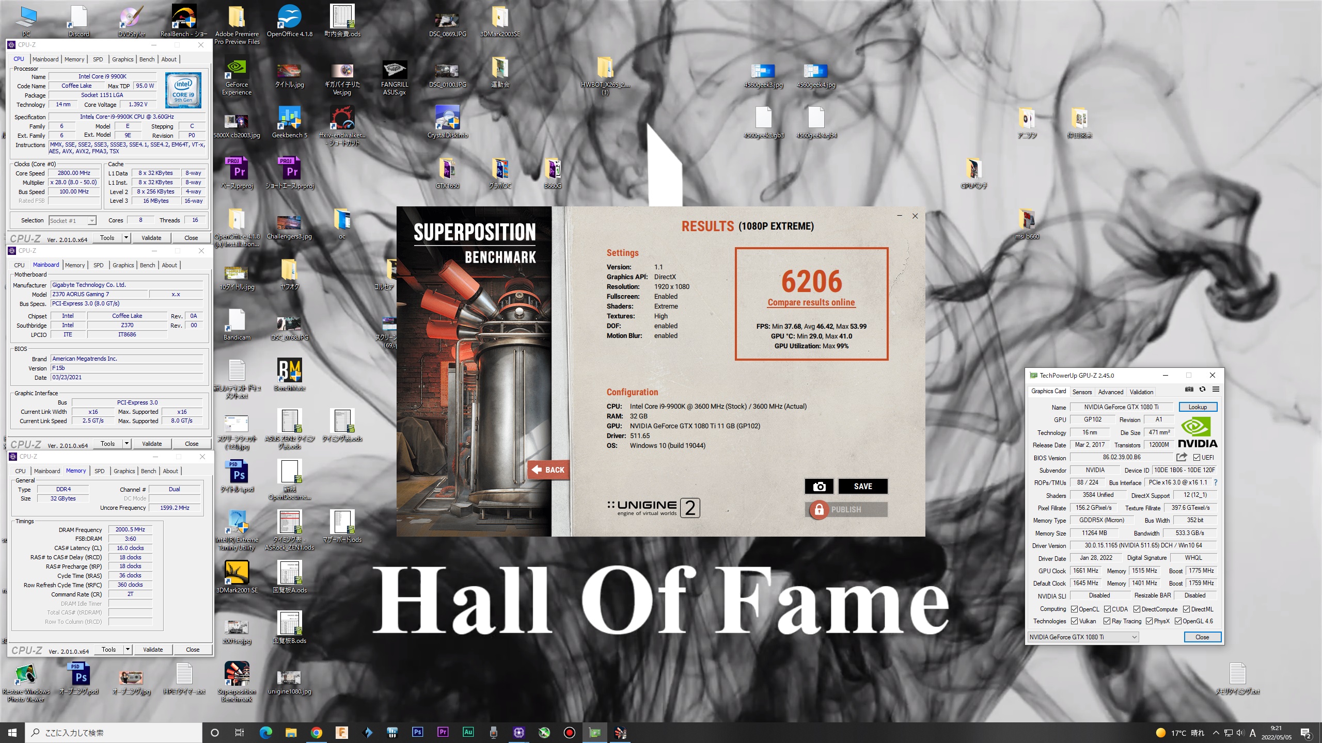Image resolution: width=1322 pixels, height=743 pixels.
Task: Expand Tools dropdown arrow in CPU-Z Memory window
Action: point(128,650)
